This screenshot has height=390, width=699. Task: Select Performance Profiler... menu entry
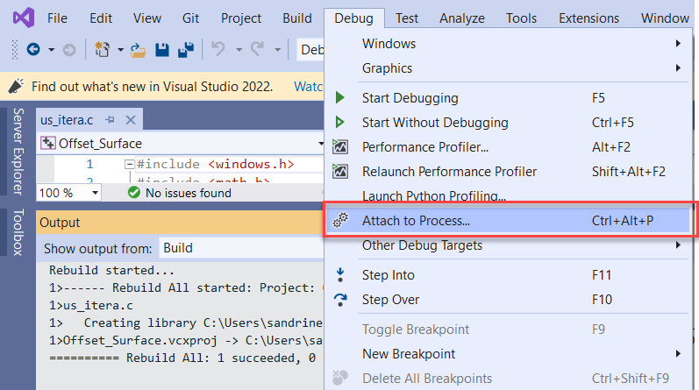coord(508,146)
